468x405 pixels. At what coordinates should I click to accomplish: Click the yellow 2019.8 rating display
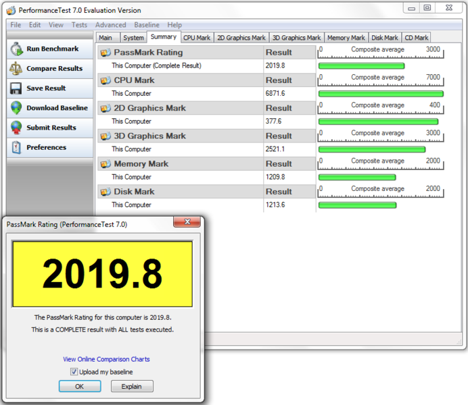102,274
